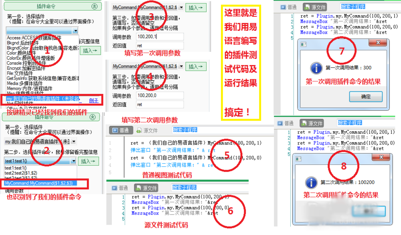401x235 pixels.
Task: Collapse the 插件命令 panel above the test1:test1() command
Action: pyautogui.click(x=93, y=117)
